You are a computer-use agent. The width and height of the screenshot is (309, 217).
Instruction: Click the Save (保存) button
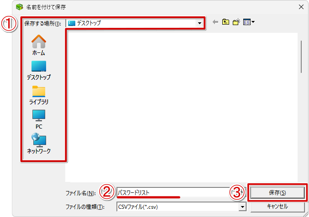click(277, 192)
